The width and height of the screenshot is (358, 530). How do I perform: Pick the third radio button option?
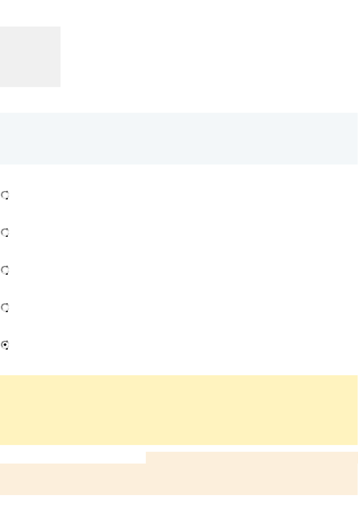(5, 270)
